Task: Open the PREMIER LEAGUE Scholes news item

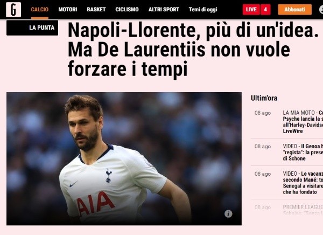Action: click(303, 210)
